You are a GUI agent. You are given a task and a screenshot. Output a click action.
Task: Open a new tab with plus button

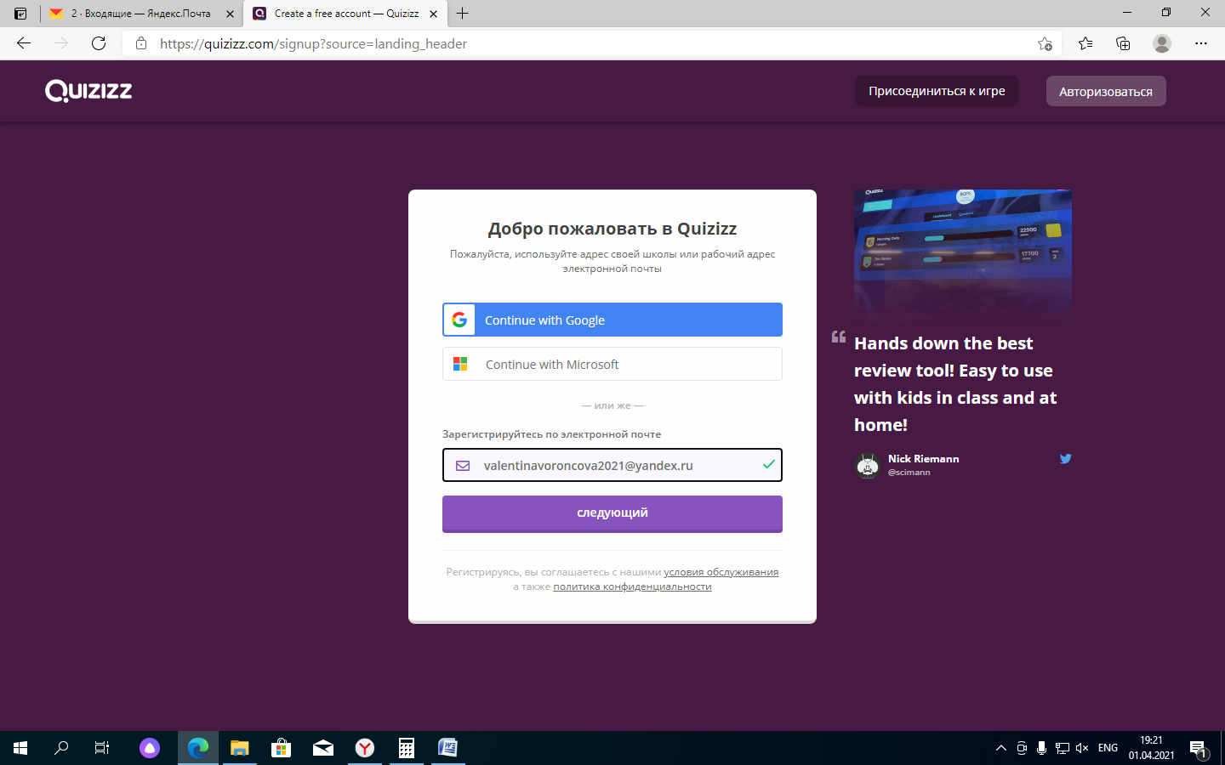tap(462, 14)
